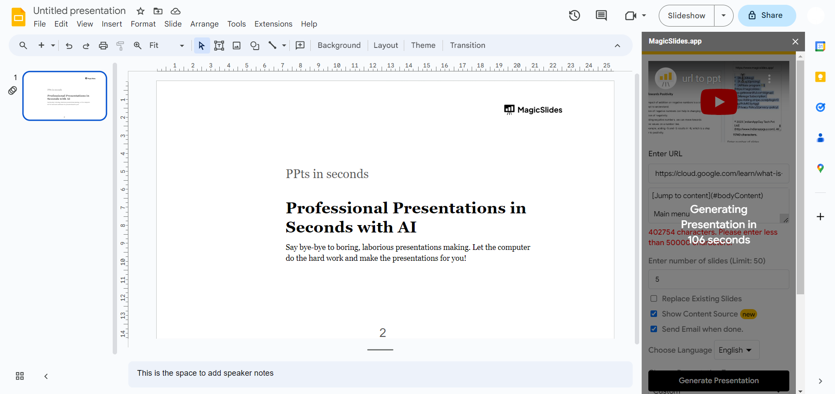This screenshot has height=394, width=835.
Task: Star the Untitled presentation
Action: [x=141, y=11]
